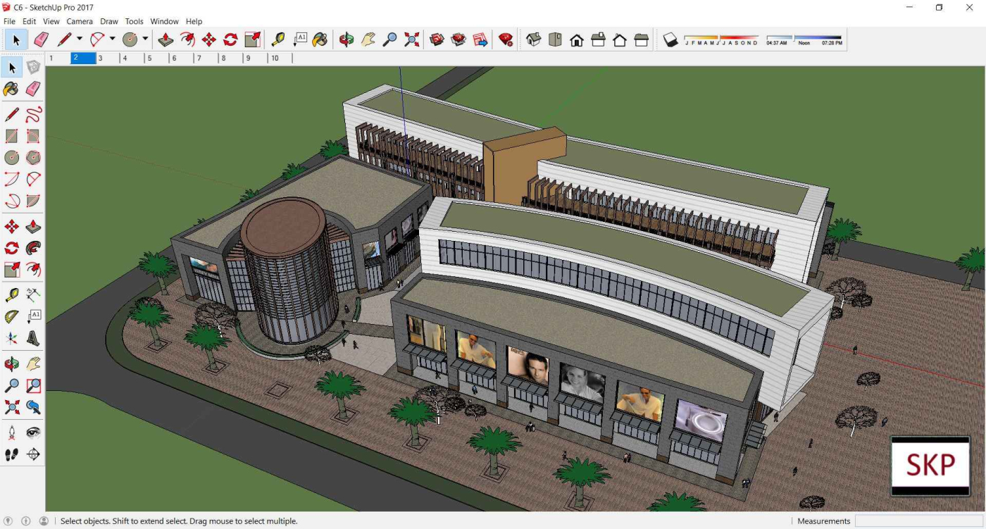Switch to Iso standard view
986x529 pixels.
coord(533,40)
